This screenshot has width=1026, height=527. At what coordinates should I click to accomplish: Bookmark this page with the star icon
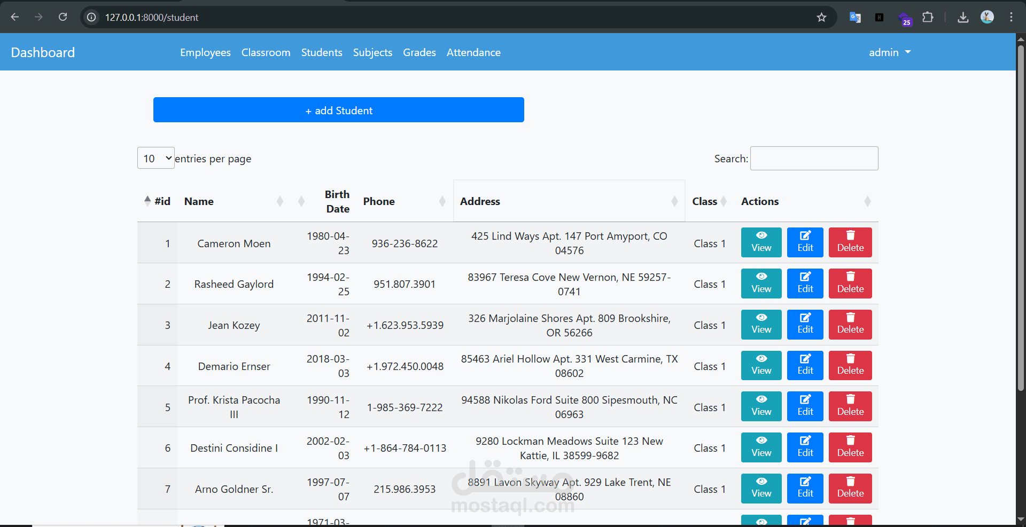(821, 17)
